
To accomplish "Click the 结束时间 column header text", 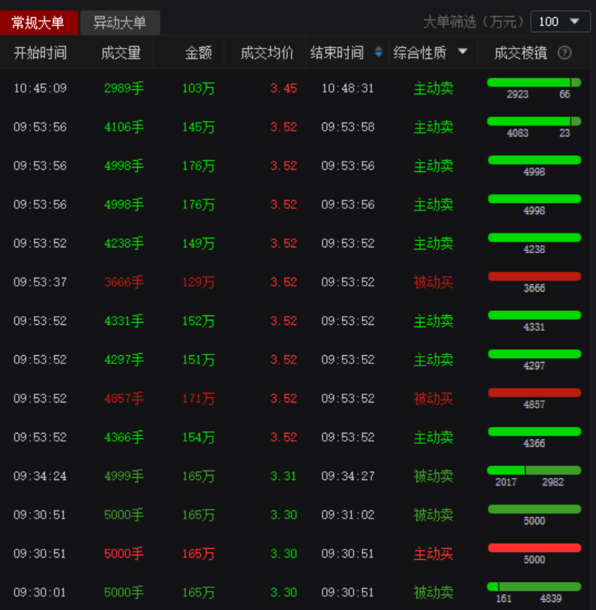I will (337, 52).
